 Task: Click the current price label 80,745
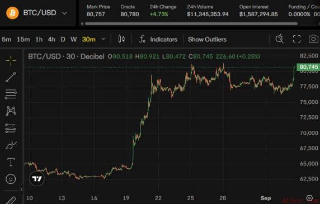point(308,67)
